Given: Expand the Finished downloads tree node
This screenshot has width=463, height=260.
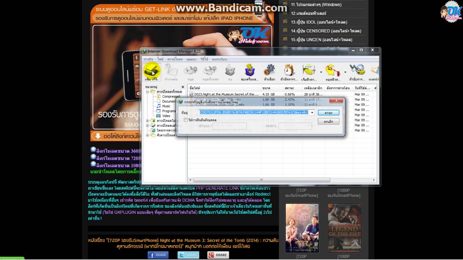Looking at the screenshot, I should [x=148, y=126].
